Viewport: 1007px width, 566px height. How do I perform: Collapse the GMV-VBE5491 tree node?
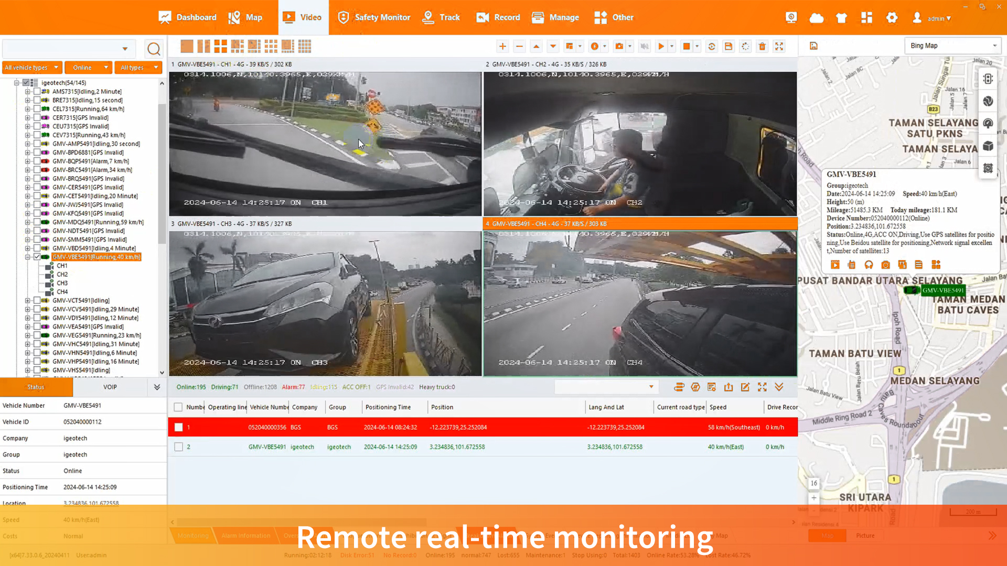coord(27,257)
